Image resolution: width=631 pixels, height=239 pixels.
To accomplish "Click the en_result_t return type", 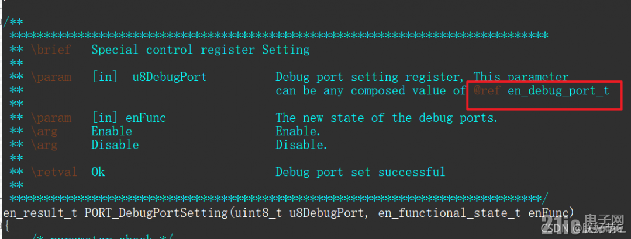I will point(40,213).
